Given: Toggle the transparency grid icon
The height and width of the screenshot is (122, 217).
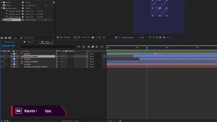Looking at the screenshot, I should [120, 38].
